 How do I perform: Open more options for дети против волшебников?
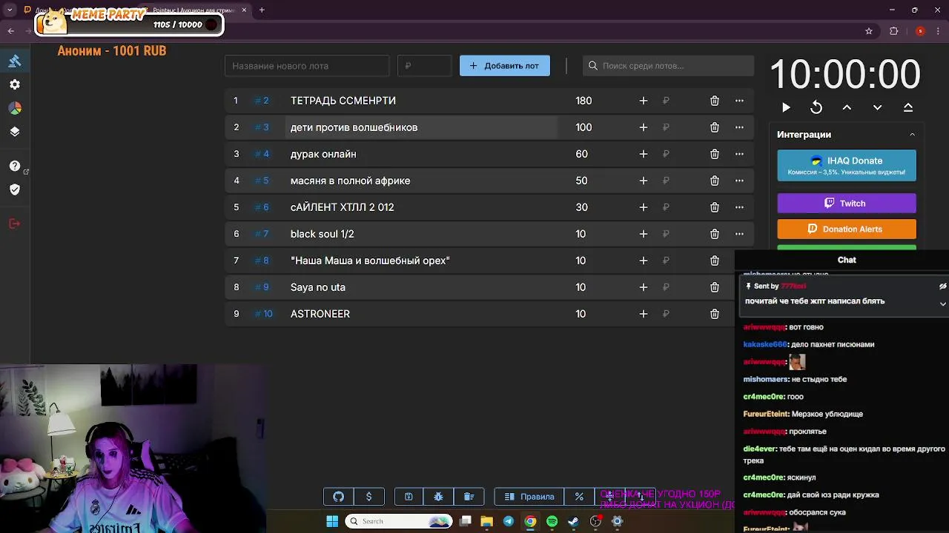click(x=739, y=127)
